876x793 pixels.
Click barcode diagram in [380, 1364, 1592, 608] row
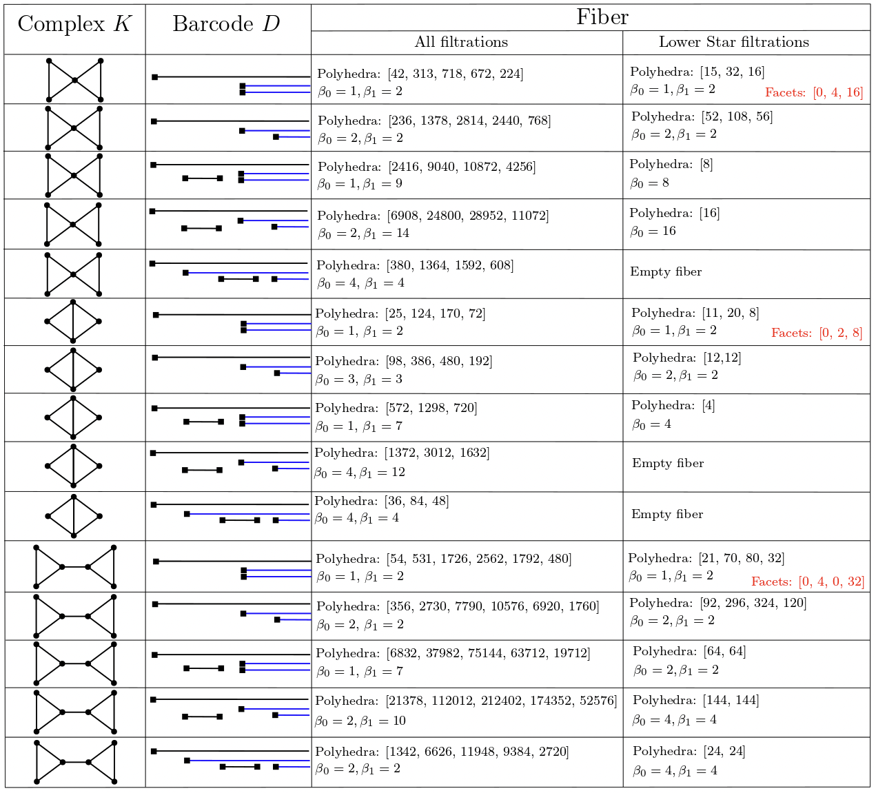point(229,271)
